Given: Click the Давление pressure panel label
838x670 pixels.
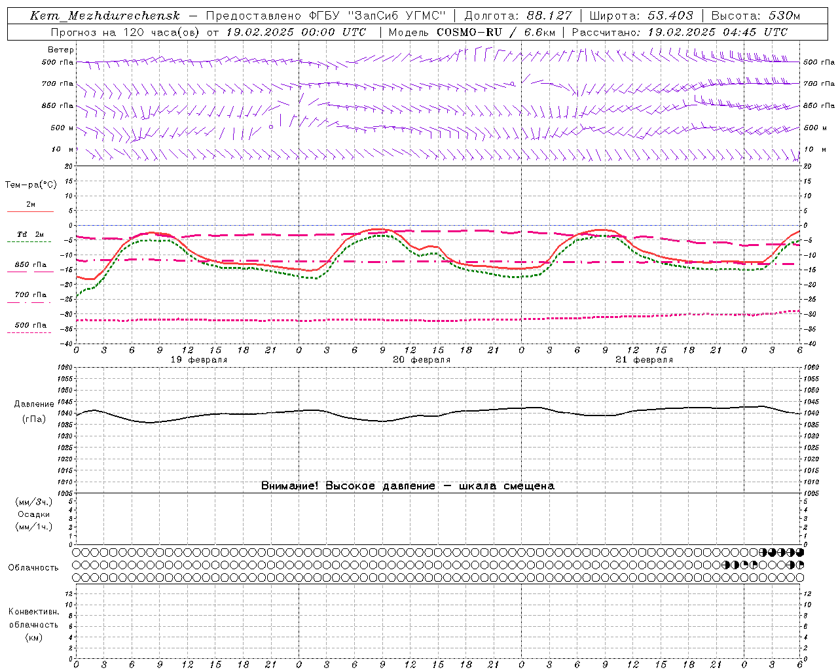Looking at the screenshot, I should tap(34, 404).
